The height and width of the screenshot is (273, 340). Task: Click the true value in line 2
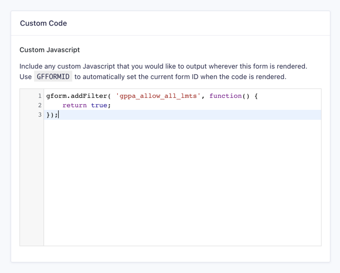pyautogui.click(x=99, y=106)
